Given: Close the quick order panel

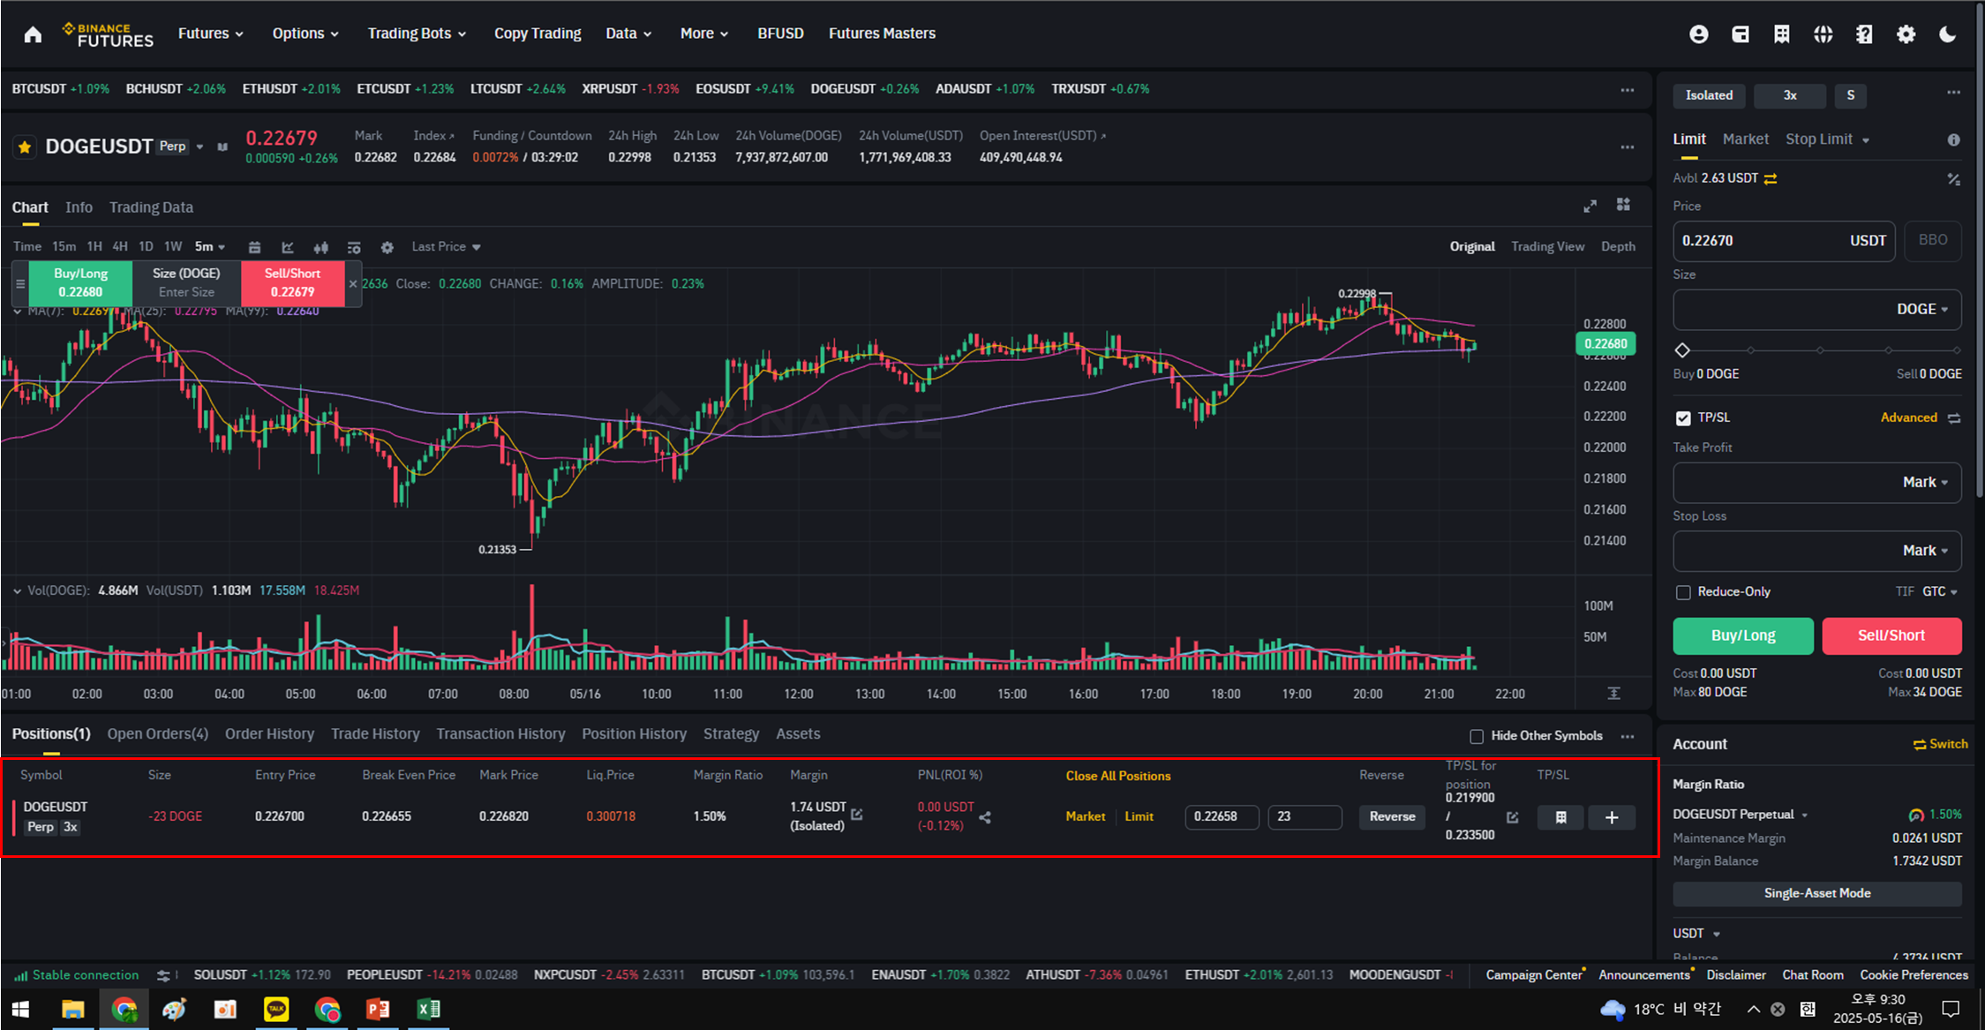Looking at the screenshot, I should pos(353,283).
